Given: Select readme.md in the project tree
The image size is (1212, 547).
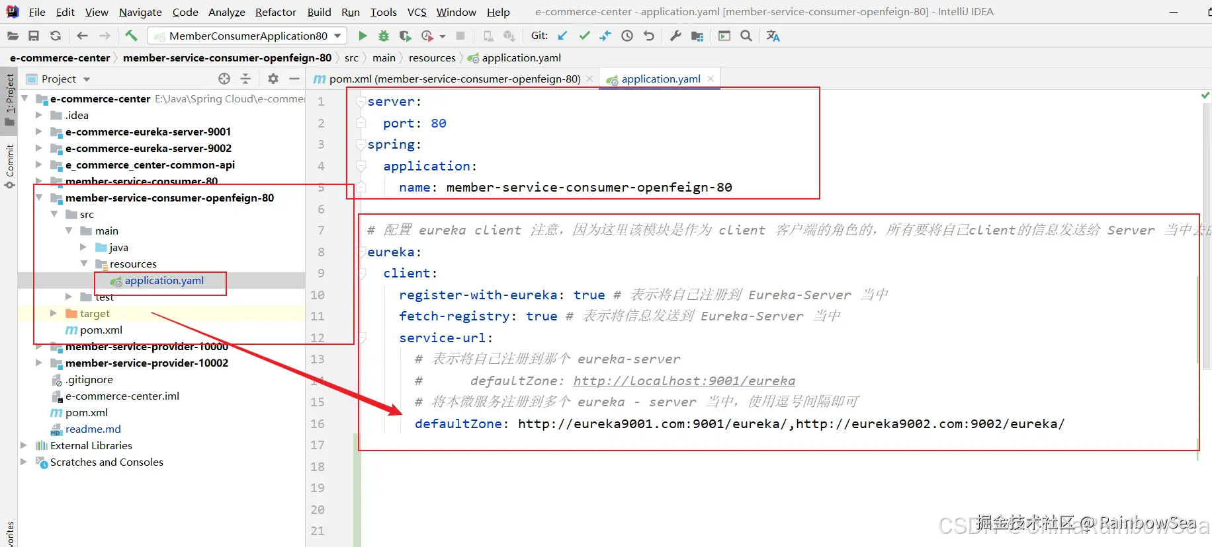Looking at the screenshot, I should pos(93,429).
